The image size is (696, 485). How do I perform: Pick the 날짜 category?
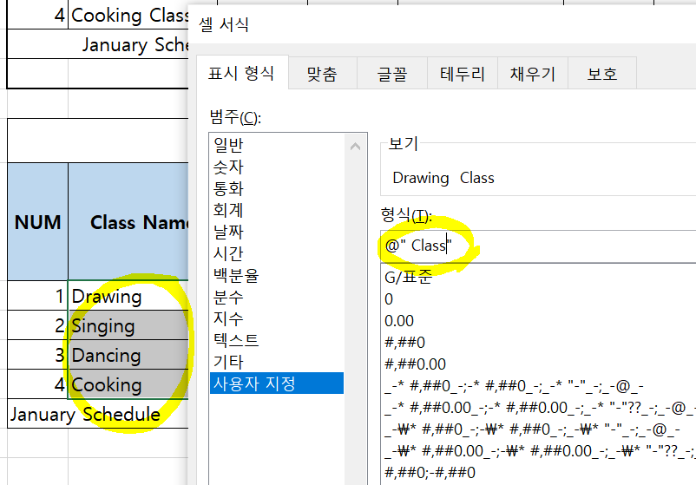277,232
